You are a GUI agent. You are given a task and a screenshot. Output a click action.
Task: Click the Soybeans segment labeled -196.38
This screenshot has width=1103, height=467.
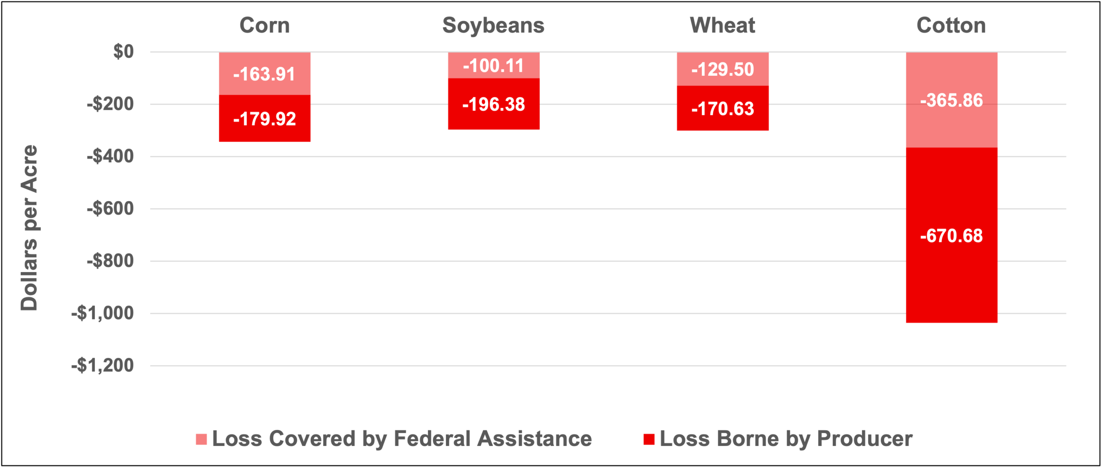click(x=493, y=104)
